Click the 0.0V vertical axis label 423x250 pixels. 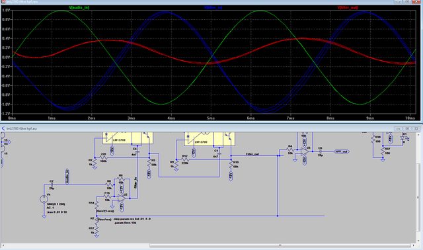click(x=6, y=58)
